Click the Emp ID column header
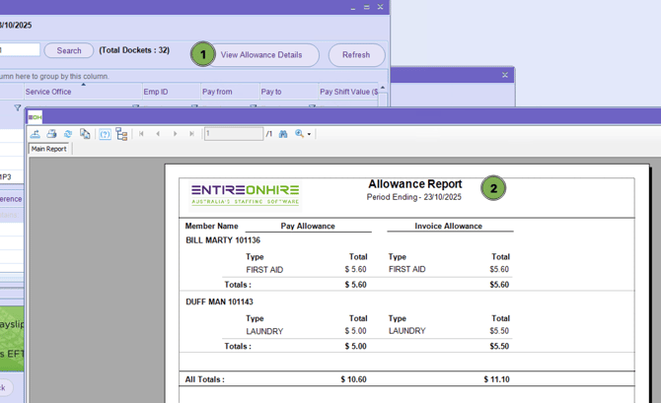 (x=156, y=92)
